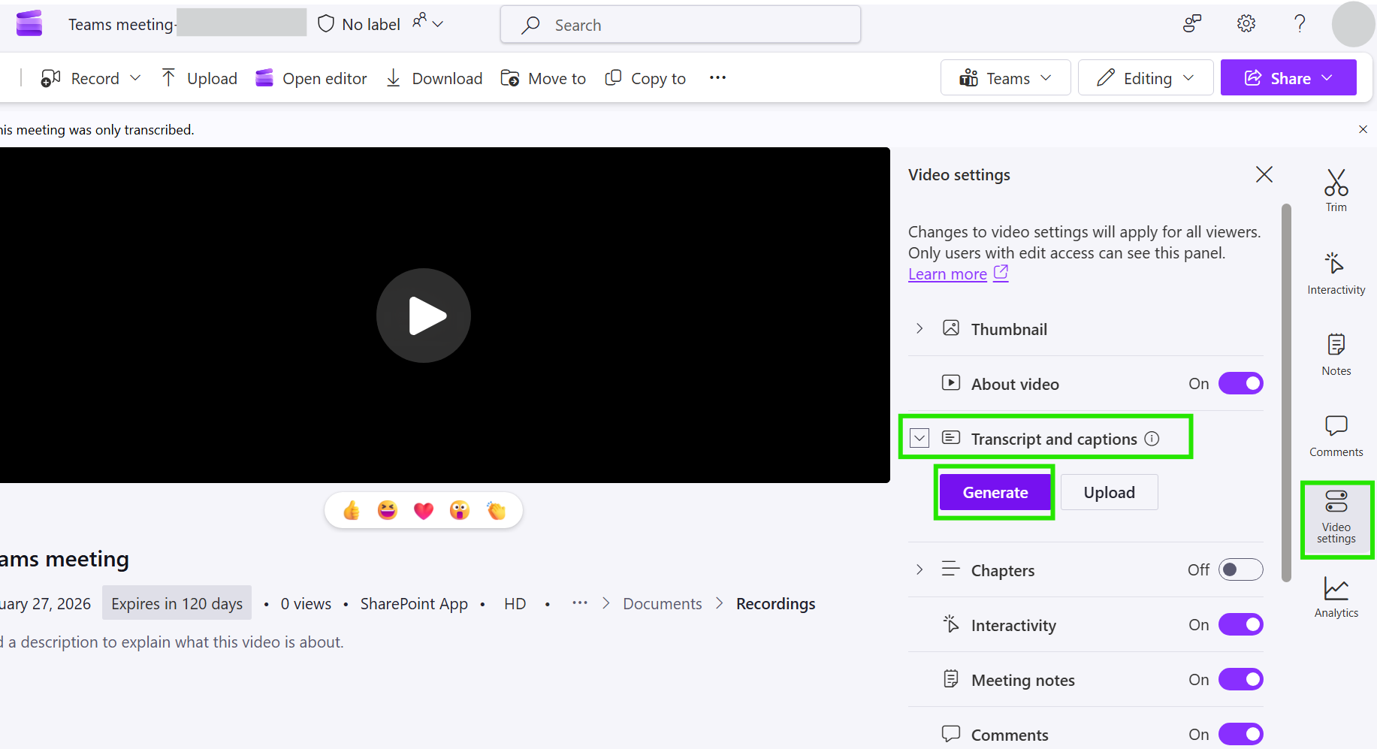Open the Trim tool in the side rail

click(1336, 191)
